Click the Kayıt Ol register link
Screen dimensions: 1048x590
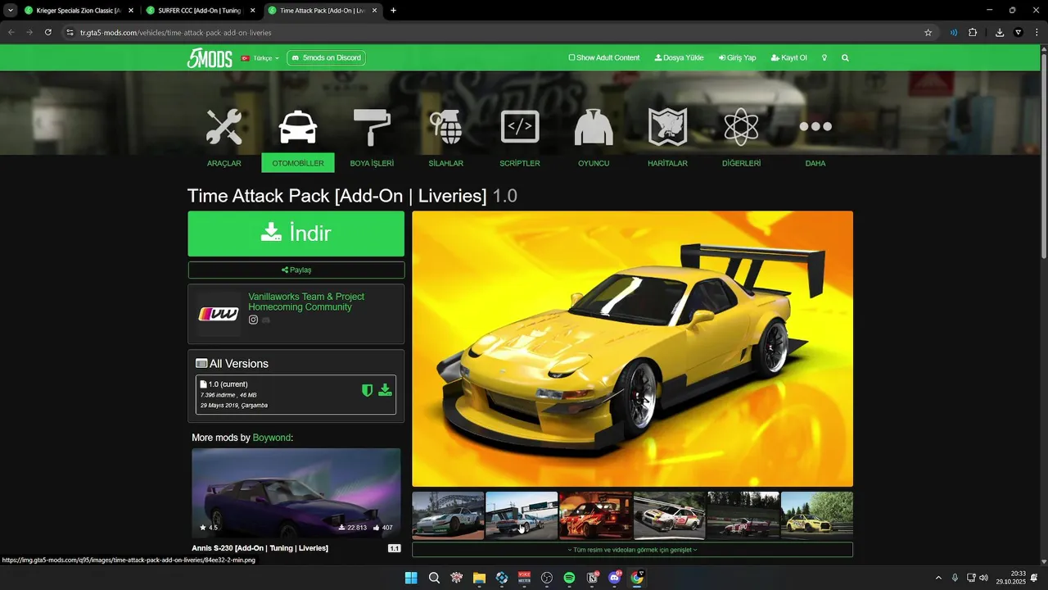(789, 58)
